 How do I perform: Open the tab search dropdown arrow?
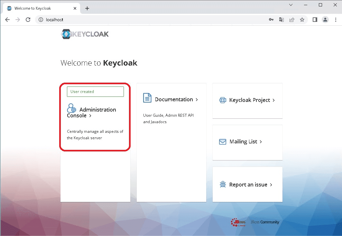point(291,5)
